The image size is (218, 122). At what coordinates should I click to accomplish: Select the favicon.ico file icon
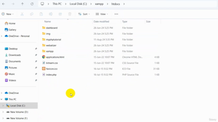click(x=44, y=68)
